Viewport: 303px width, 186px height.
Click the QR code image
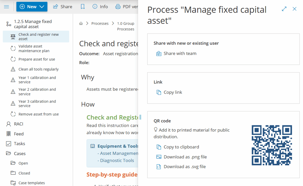[x=272, y=145]
